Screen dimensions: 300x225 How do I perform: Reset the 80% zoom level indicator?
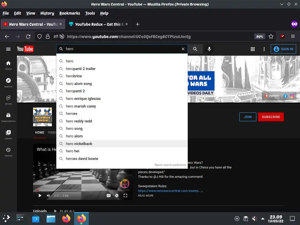coord(260,37)
